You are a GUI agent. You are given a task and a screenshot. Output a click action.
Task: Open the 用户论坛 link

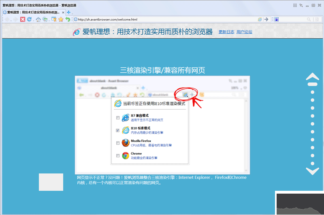tap(244, 32)
